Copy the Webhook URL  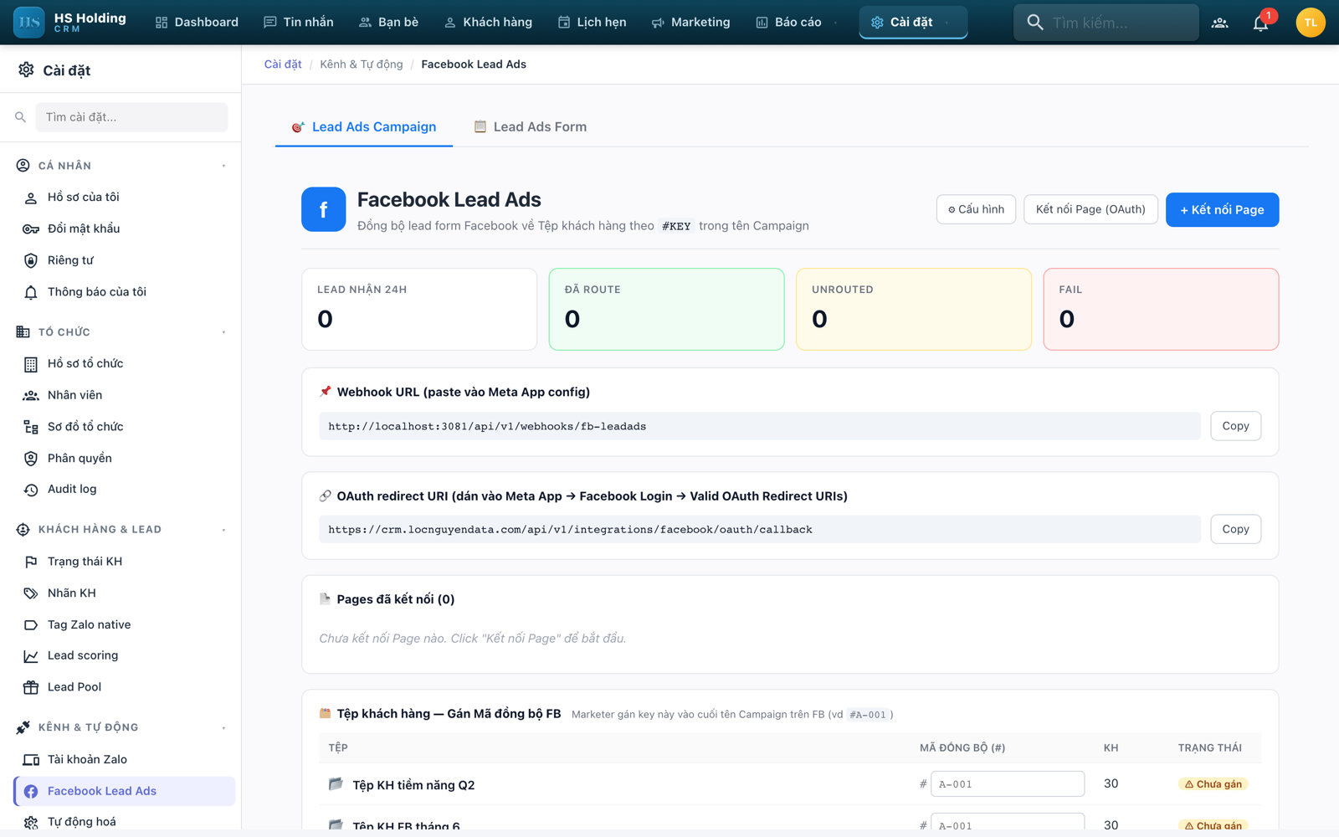1235,426
